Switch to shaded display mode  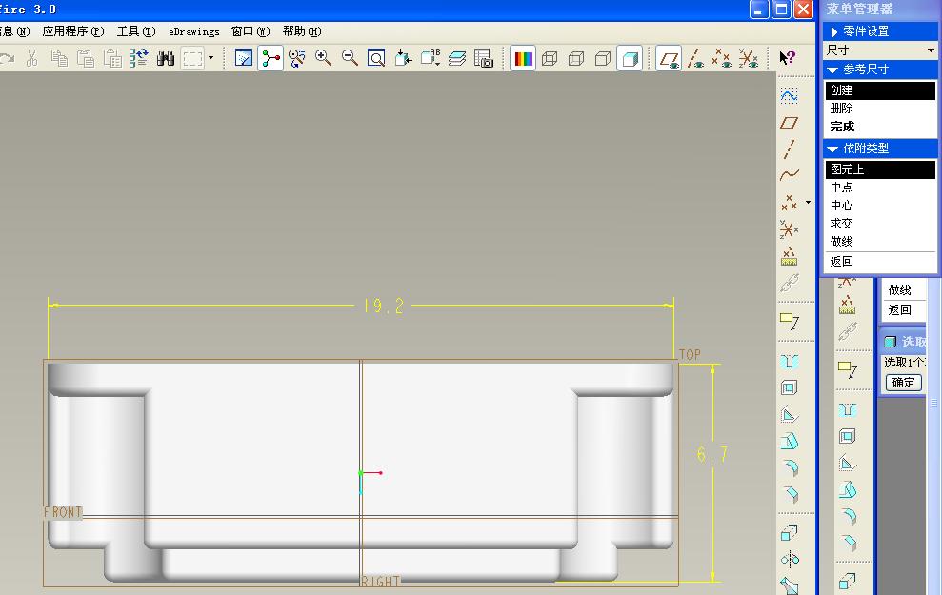coord(629,58)
